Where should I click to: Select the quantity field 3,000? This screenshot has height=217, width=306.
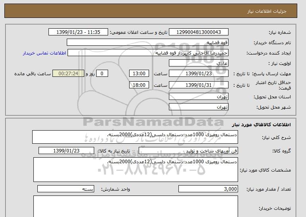pyautogui.click(x=208, y=189)
